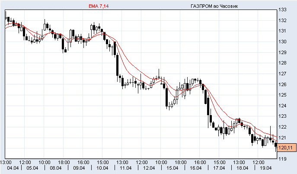The image size is (297, 174).
Task: Click the 04.04 date label
Action: tap(13, 168)
